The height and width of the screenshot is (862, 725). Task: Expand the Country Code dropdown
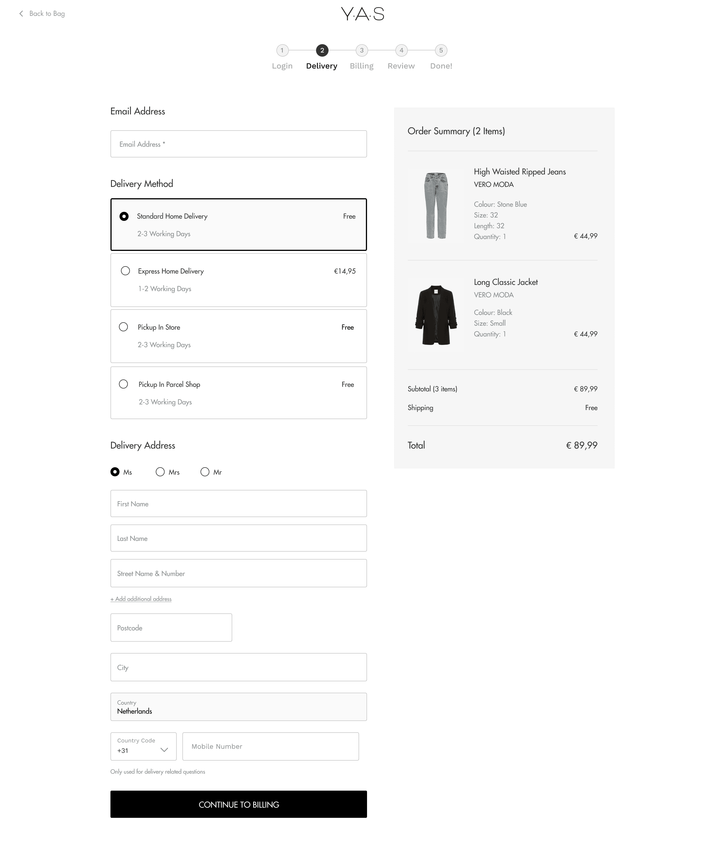[143, 746]
